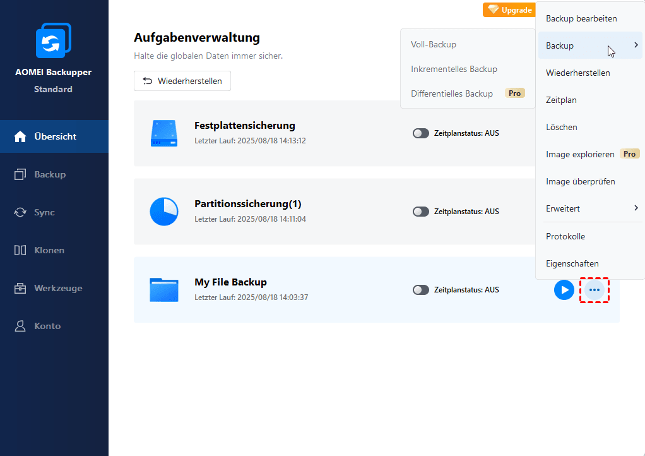Click the Werkzeuge toolbox icon
Screen dimensions: 645x456
pos(20,288)
